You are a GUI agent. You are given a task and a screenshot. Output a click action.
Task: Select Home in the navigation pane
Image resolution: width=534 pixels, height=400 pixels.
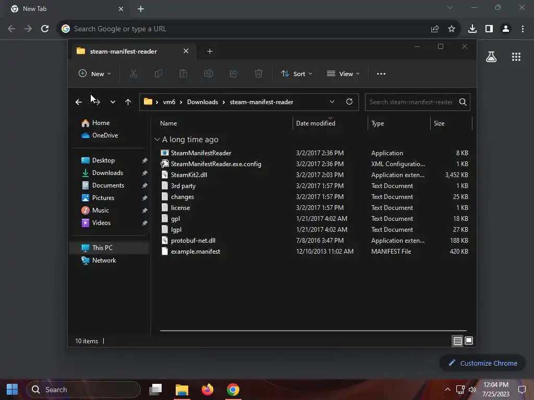101,123
